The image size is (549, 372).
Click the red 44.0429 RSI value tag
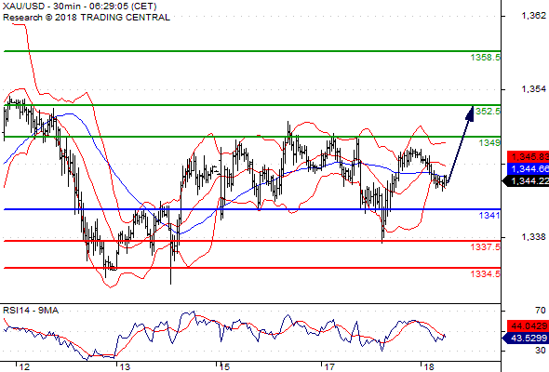[528, 326]
